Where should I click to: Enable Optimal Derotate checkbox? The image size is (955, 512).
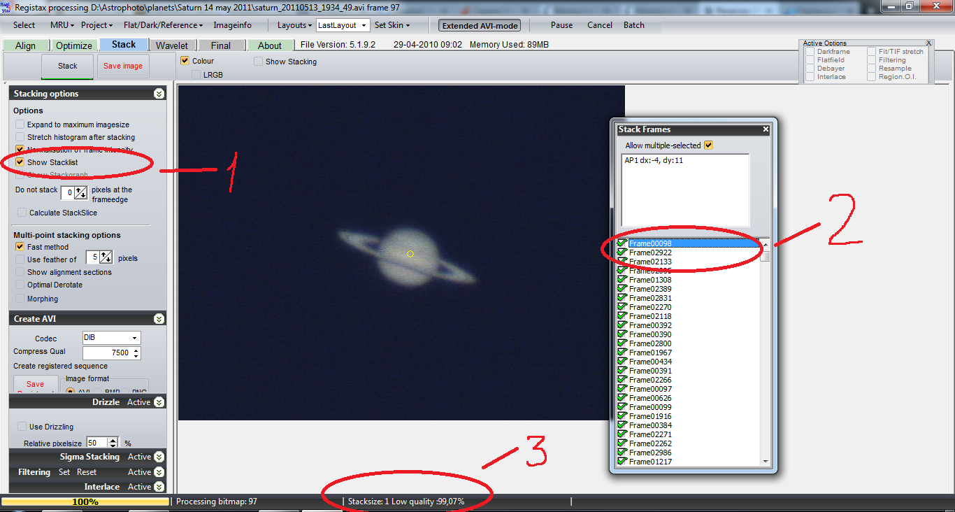[20, 285]
